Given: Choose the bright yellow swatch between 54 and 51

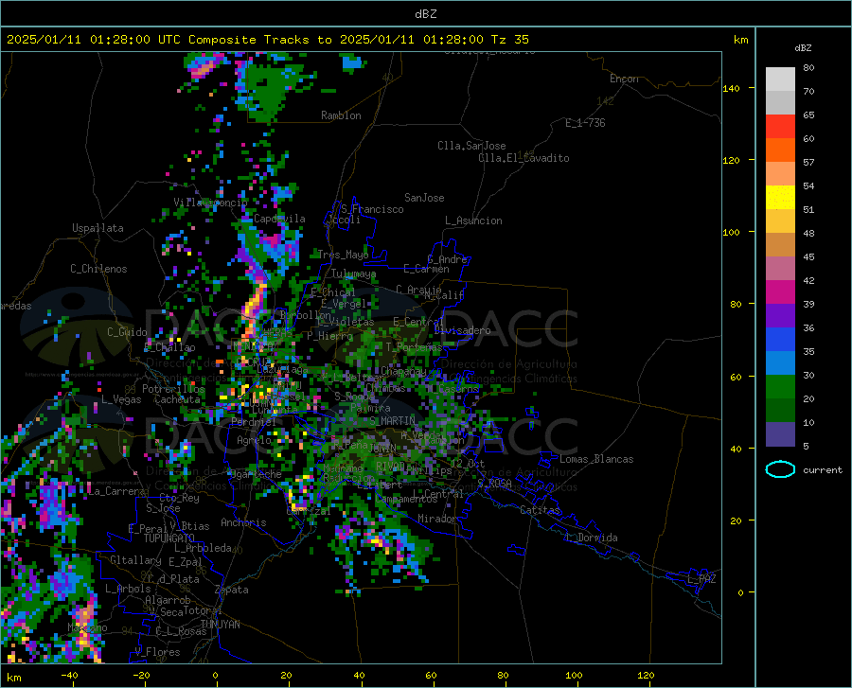Looking at the screenshot, I should pos(780,198).
